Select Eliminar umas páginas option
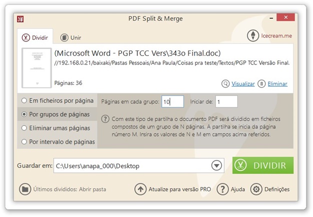Screen dimensions: 313x217 pos(56,128)
